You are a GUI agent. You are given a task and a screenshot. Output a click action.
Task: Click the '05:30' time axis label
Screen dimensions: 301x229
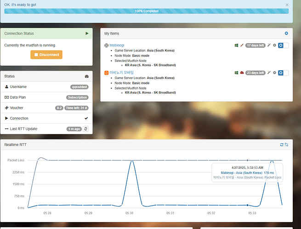[129, 213]
